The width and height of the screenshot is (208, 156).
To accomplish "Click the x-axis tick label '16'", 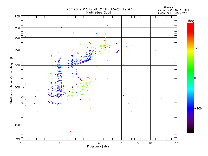I will [177, 143].
